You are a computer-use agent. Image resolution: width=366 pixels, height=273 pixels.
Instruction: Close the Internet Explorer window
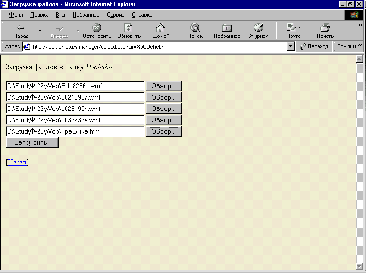click(359, 4)
